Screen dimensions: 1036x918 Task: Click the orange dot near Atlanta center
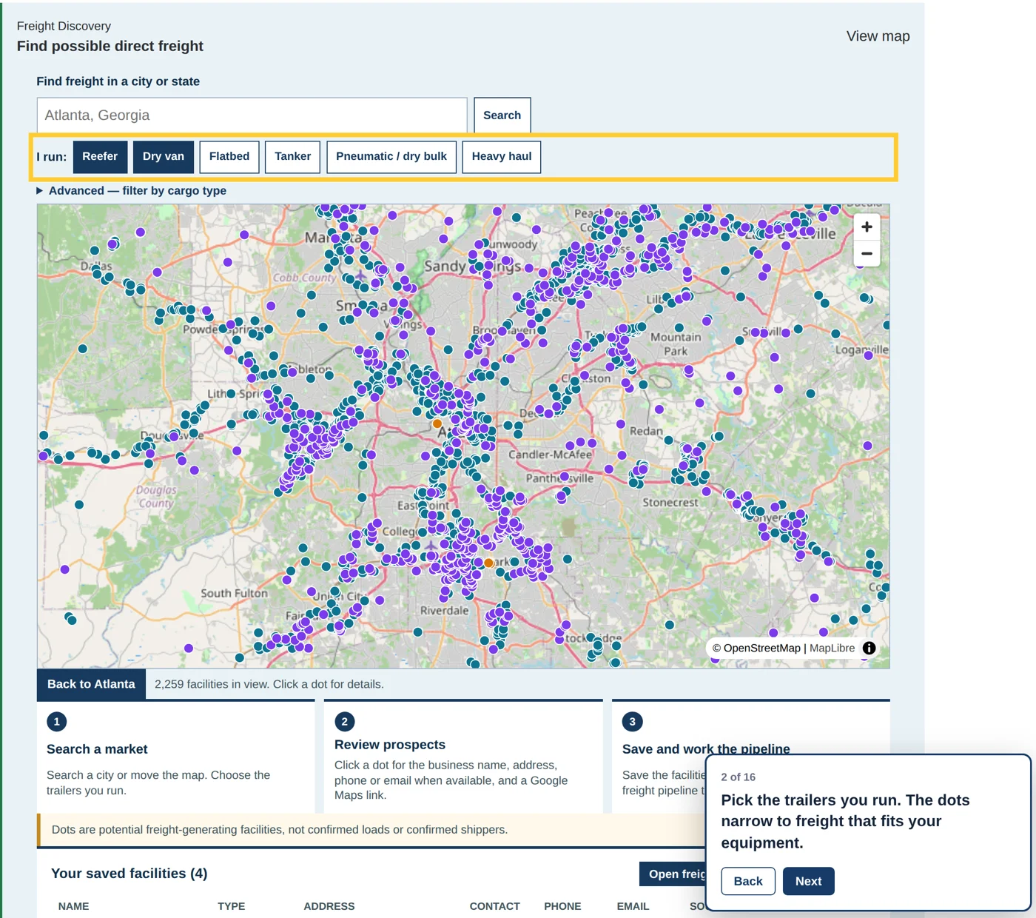(x=437, y=423)
